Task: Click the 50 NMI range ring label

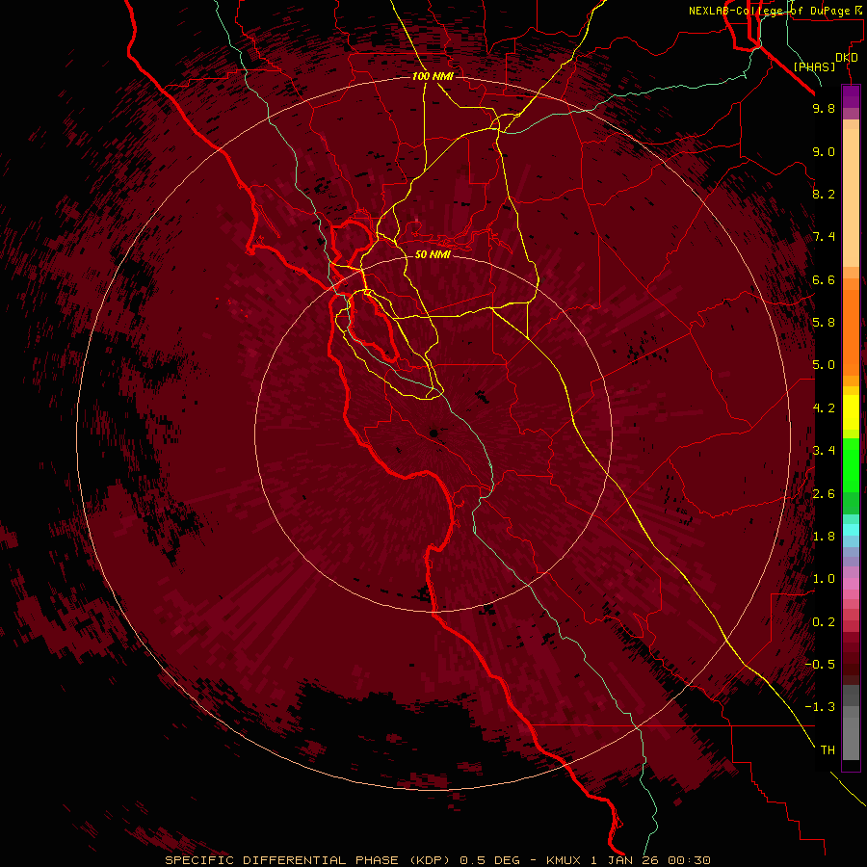Action: pyautogui.click(x=433, y=254)
